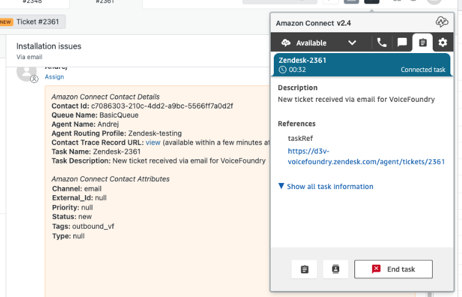The height and width of the screenshot is (297, 462).
Task: Click the Assign link under Andrej
Action: click(54, 77)
